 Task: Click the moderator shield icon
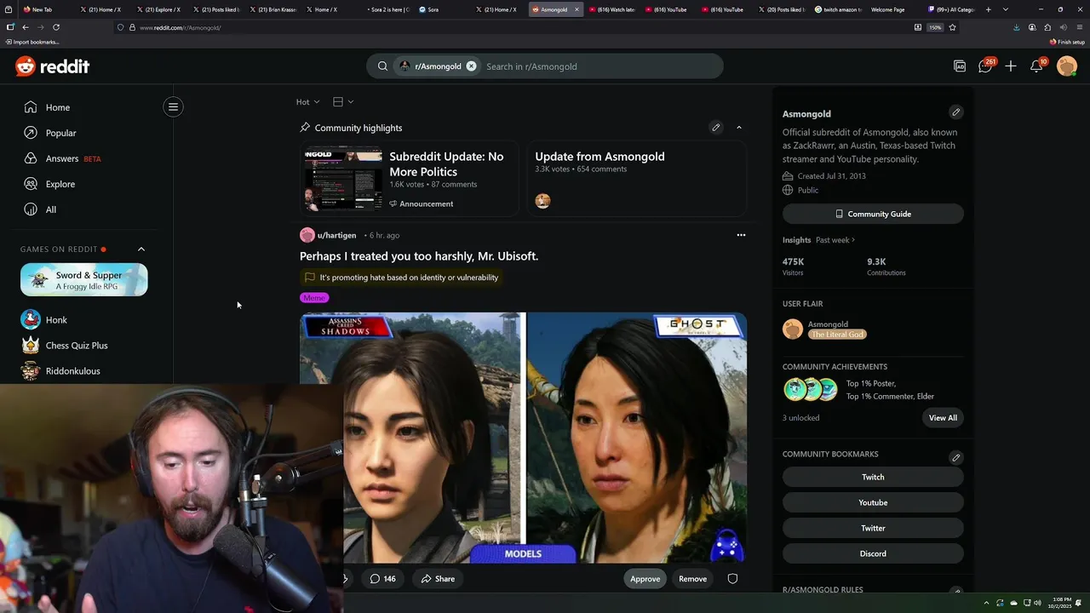point(732,579)
